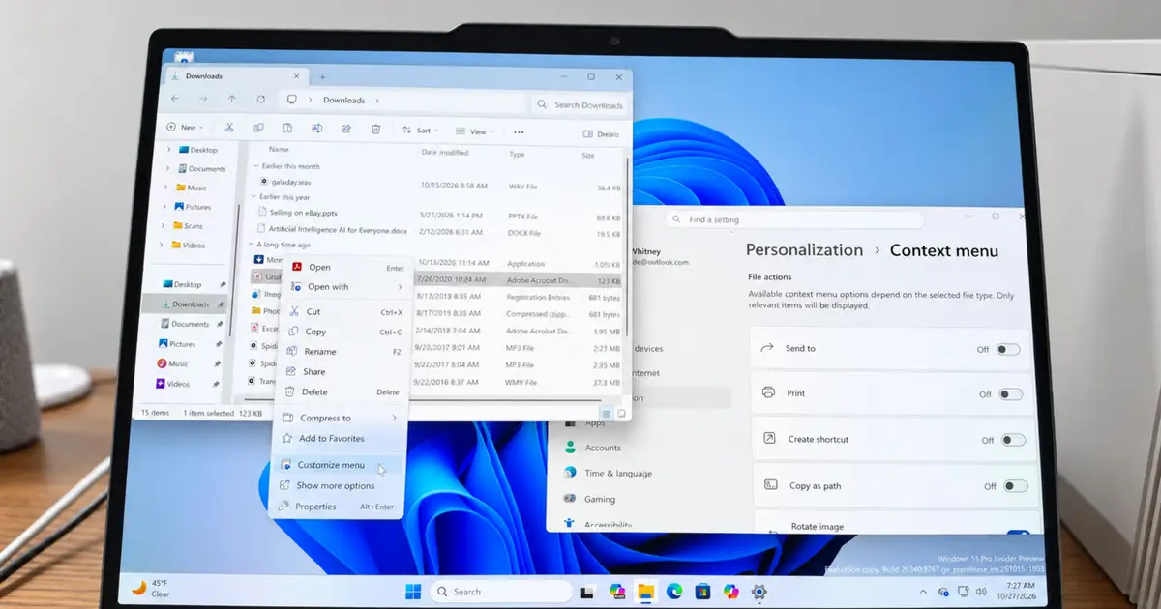Go up one folder level in Explorer

click(x=231, y=99)
